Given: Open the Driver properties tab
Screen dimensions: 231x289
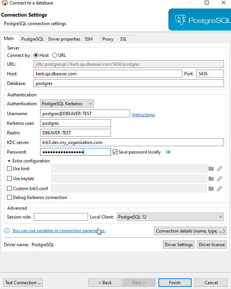Looking at the screenshot, I should (x=64, y=39).
